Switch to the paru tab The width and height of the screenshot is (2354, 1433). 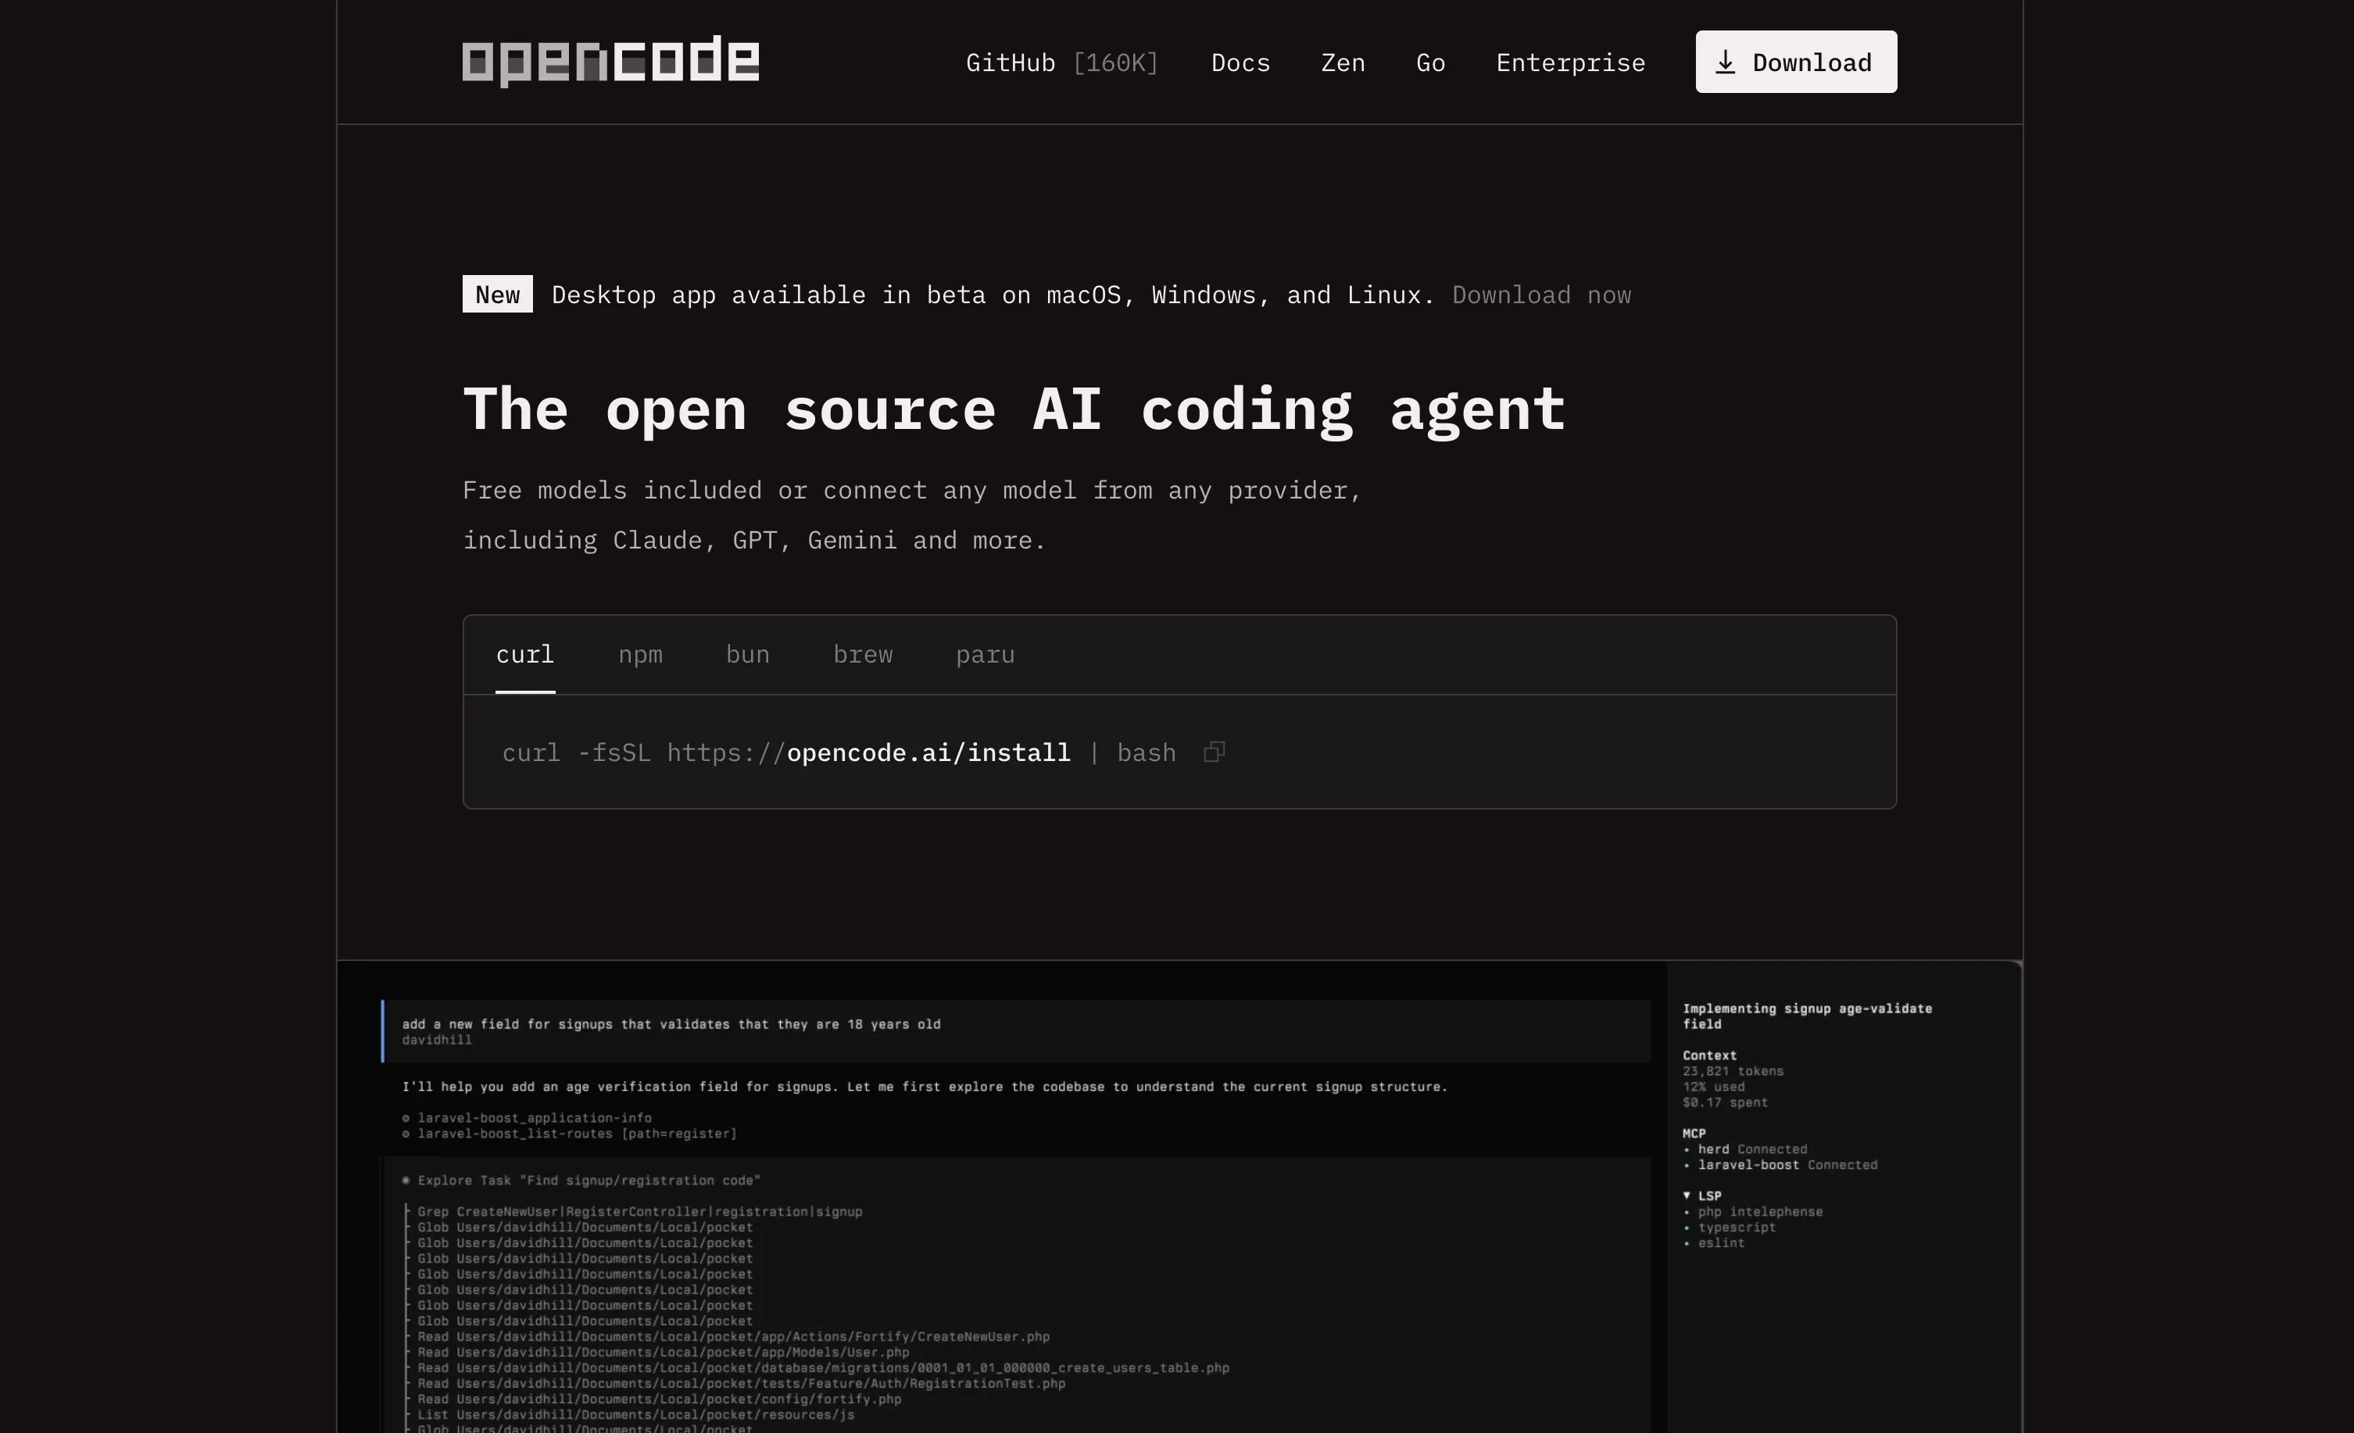(x=985, y=655)
